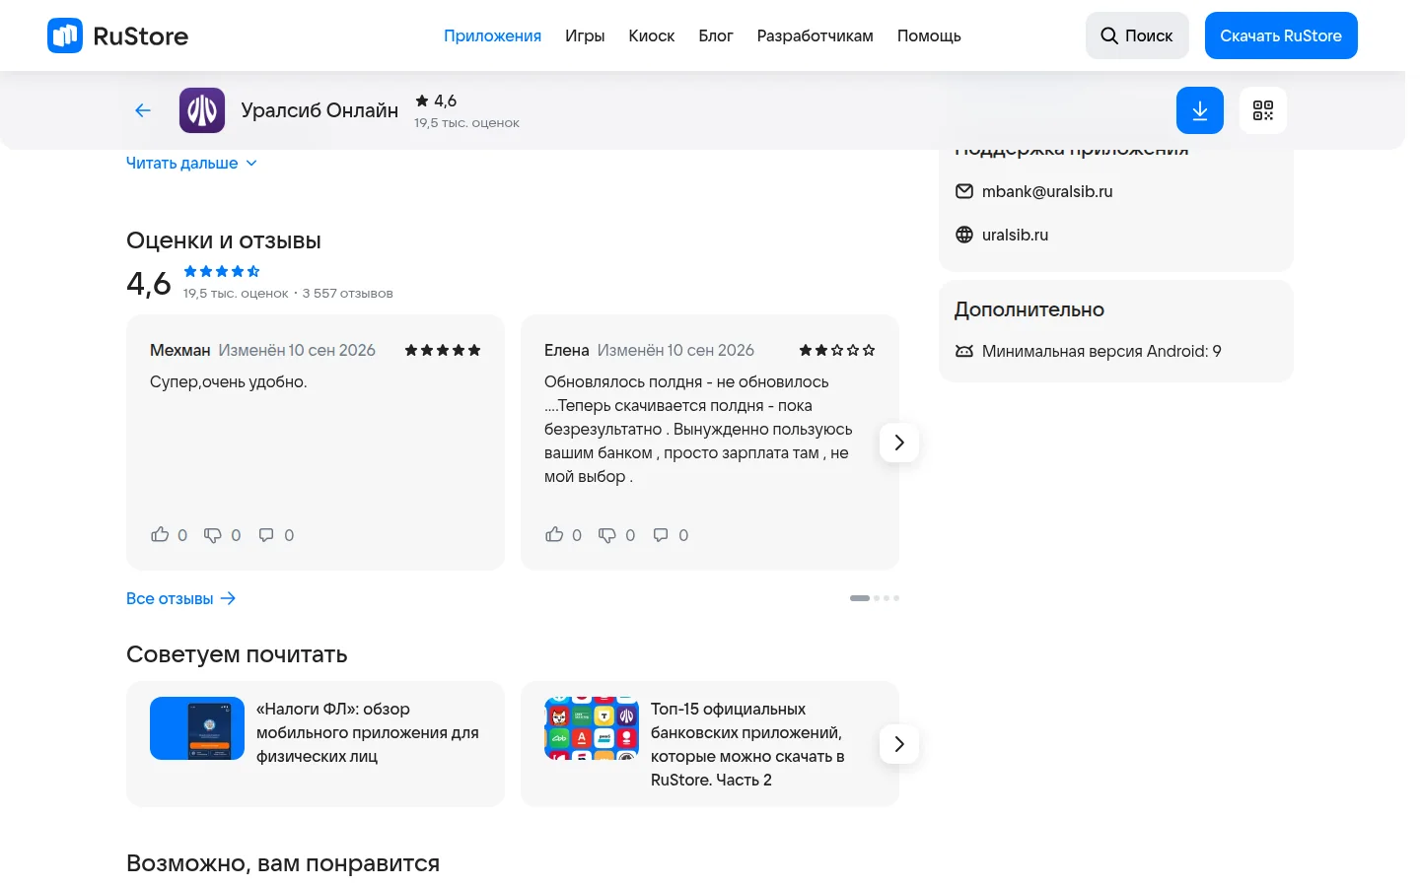The image size is (1420, 887).
Task: Open comments on Мехман's review
Action: coord(266,534)
